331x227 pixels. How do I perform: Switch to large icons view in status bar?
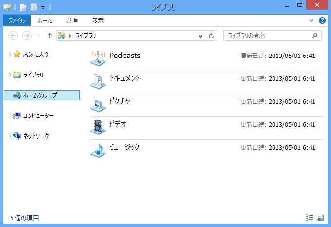(x=320, y=218)
